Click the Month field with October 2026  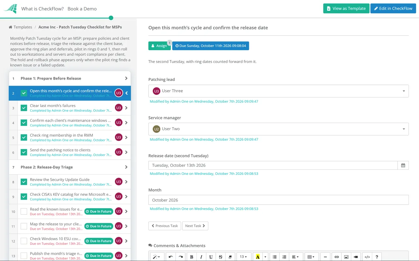coord(279,200)
